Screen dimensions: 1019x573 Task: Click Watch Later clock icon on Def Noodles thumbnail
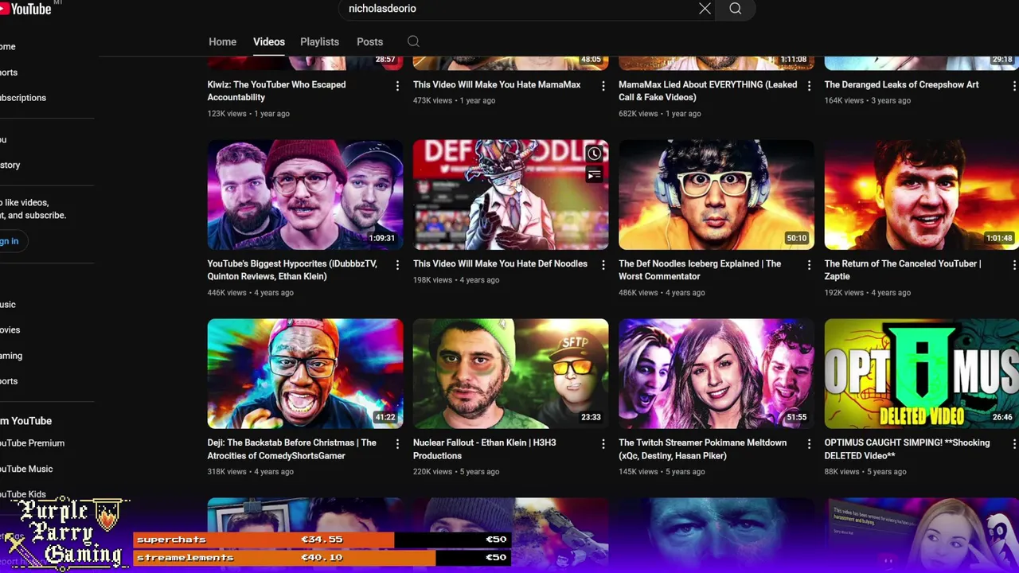(x=594, y=154)
